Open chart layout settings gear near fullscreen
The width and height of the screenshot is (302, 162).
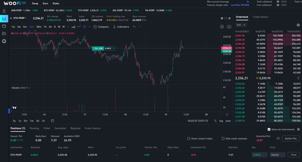[229, 18]
